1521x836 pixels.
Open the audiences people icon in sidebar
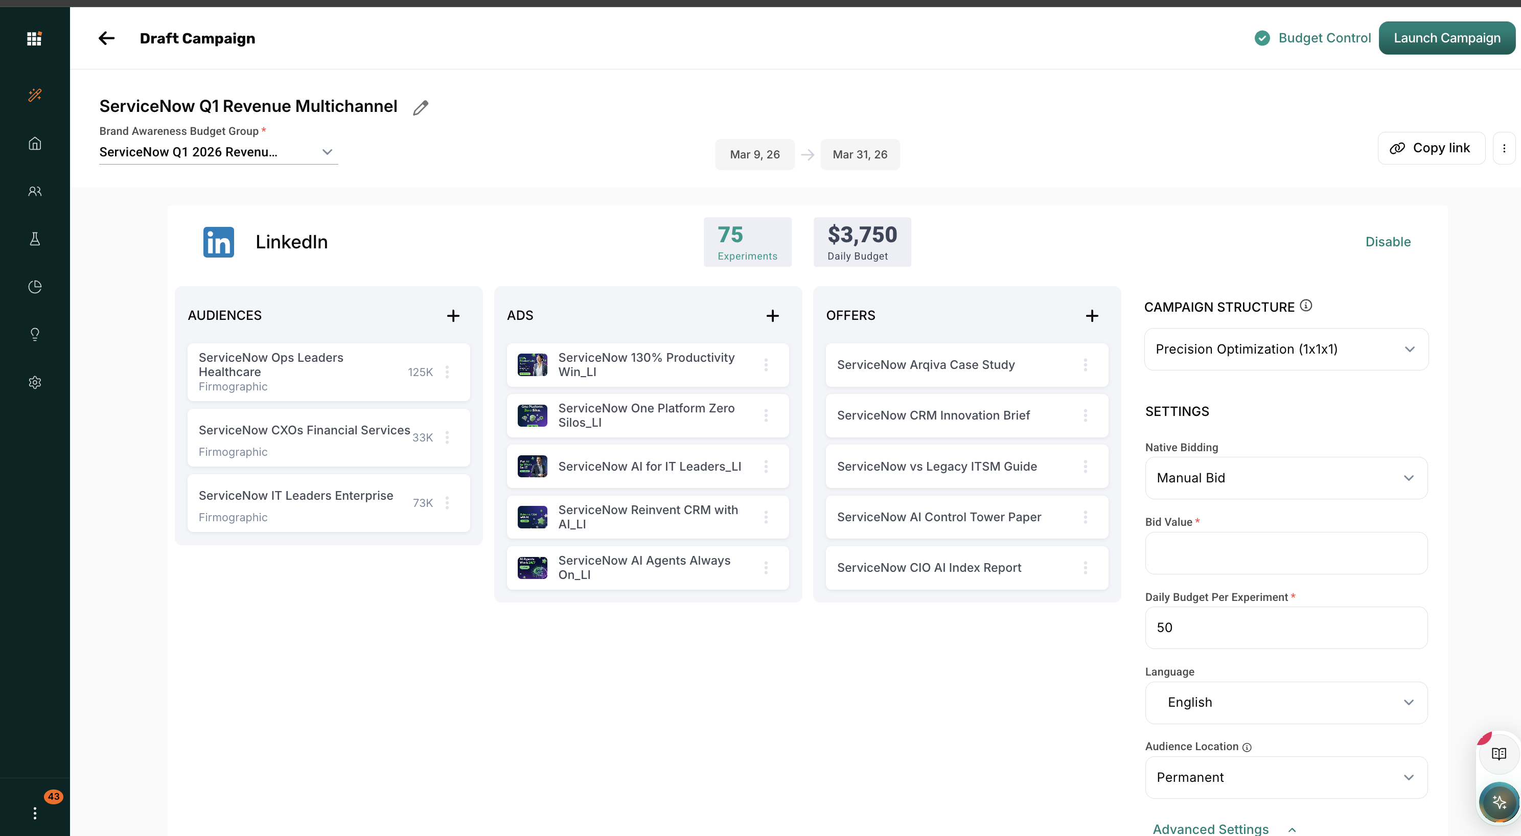tap(34, 191)
